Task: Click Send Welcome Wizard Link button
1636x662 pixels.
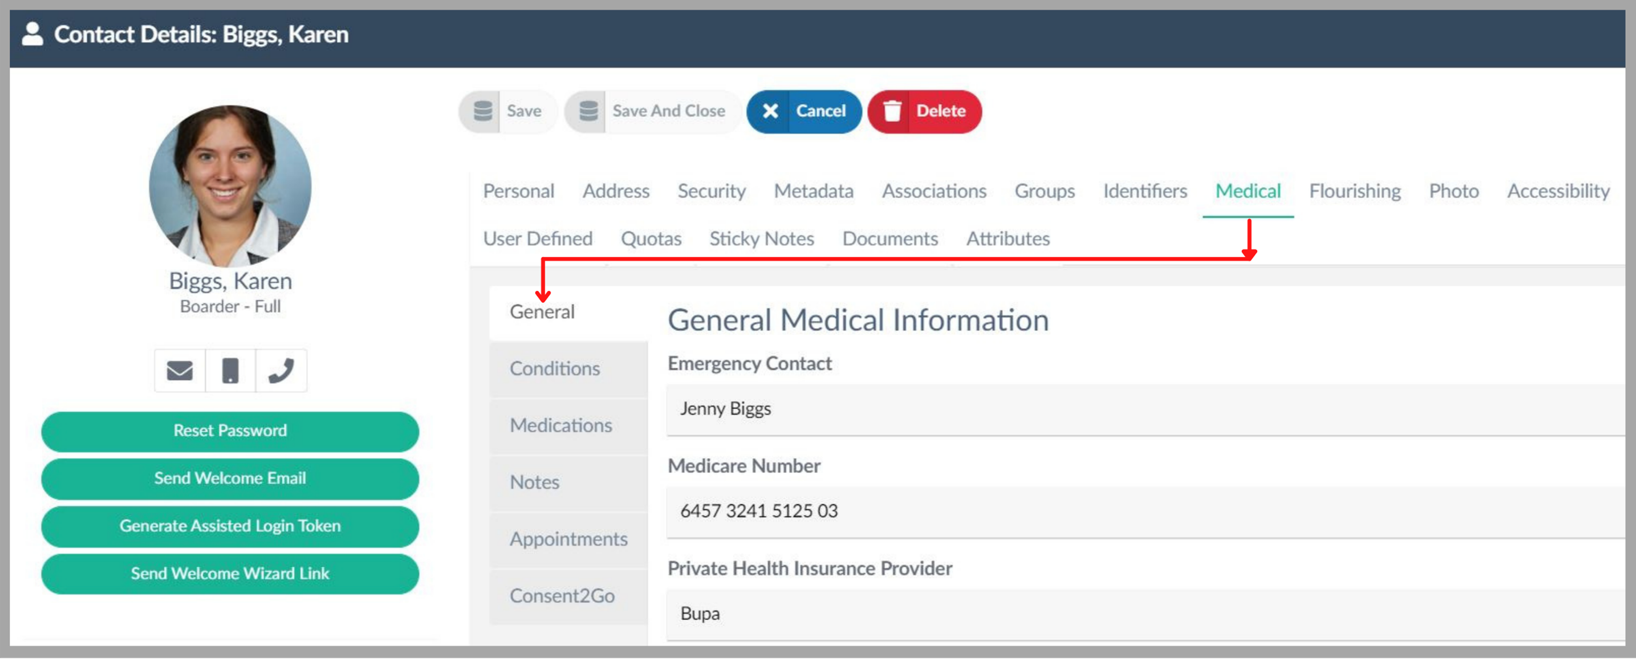Action: 230,573
